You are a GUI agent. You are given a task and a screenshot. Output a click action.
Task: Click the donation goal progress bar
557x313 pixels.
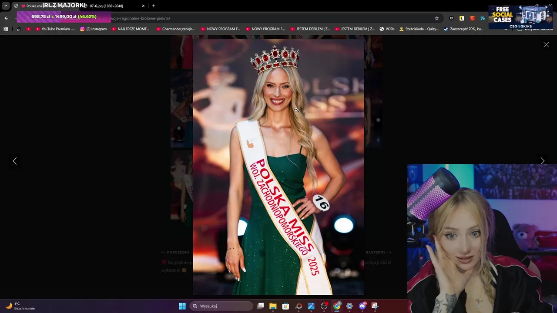[x=64, y=17]
